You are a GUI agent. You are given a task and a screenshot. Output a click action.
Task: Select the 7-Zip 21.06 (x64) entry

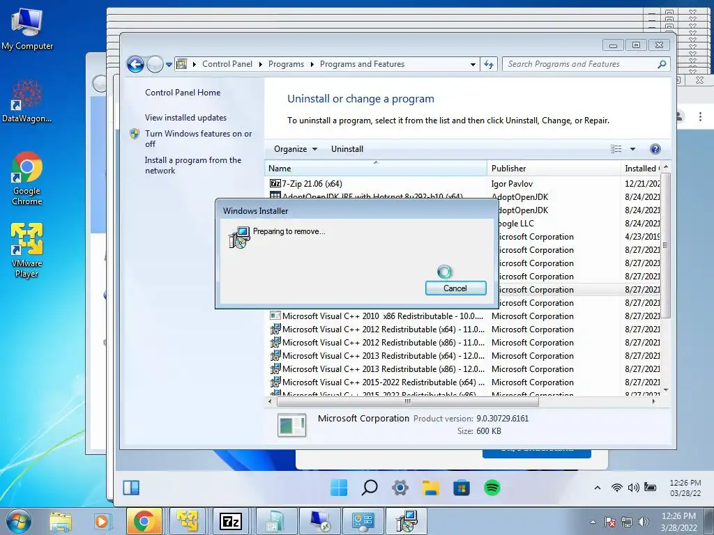(312, 184)
